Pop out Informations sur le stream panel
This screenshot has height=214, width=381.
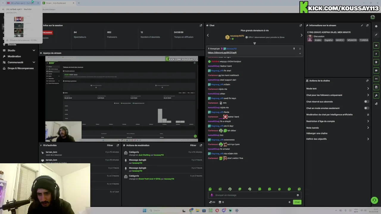tap(367, 26)
